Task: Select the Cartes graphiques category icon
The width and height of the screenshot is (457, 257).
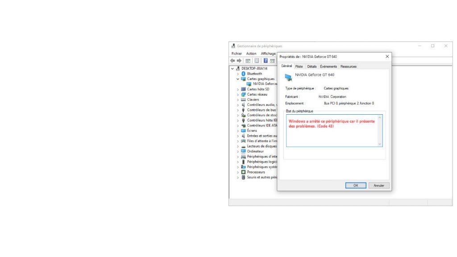Action: [x=244, y=79]
